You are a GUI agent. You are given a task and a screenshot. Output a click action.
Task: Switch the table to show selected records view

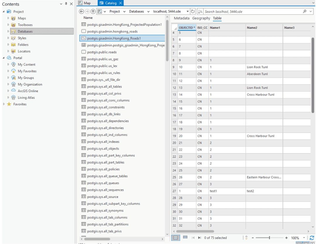pos(185,238)
